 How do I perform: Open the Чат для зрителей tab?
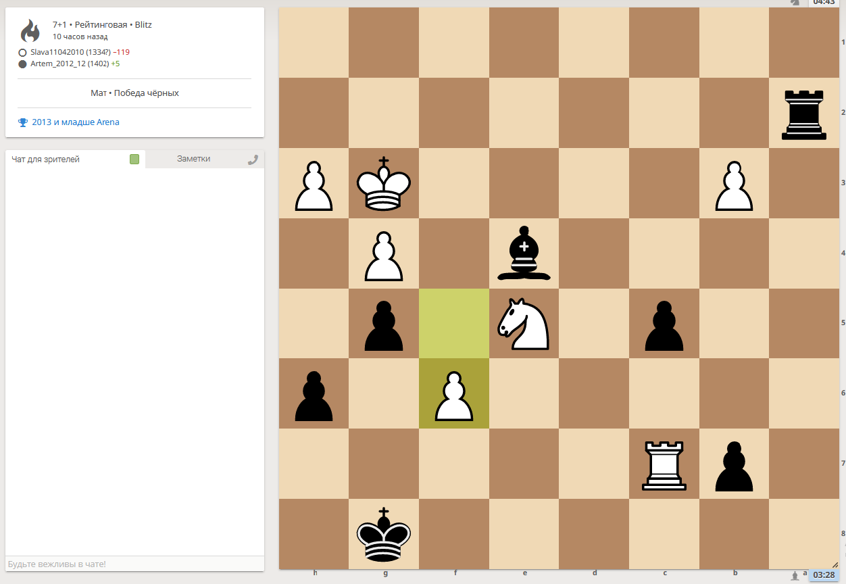click(46, 160)
